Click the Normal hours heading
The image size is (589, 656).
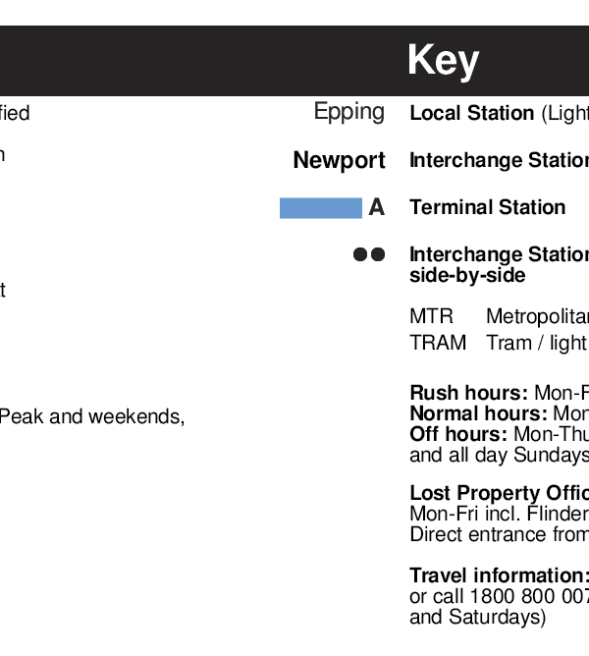coord(479,413)
